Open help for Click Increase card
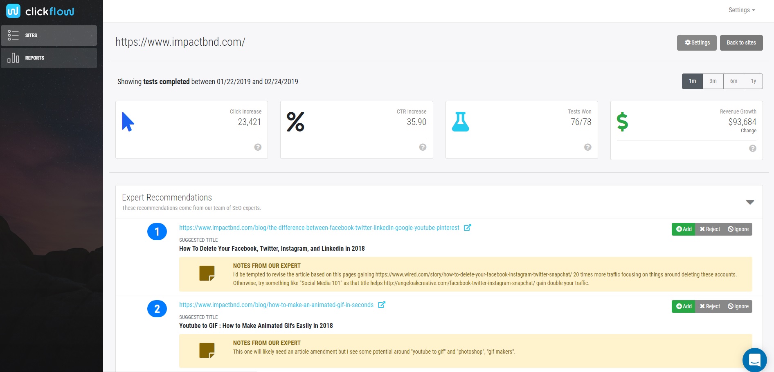This screenshot has height=372, width=774. pos(258,147)
